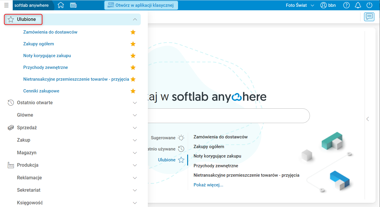Open Zakupy ogółem from homepage list
Viewport: 380px width, 207px height.
click(x=209, y=146)
